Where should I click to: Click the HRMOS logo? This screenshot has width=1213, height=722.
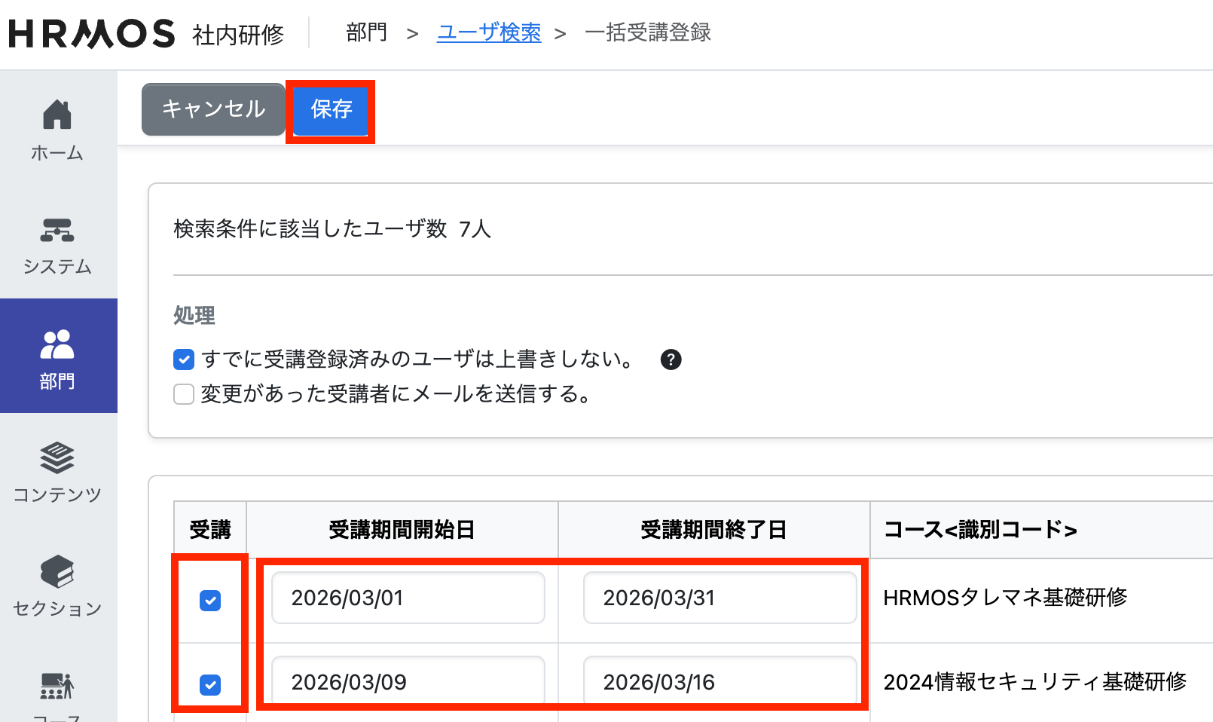tap(91, 33)
